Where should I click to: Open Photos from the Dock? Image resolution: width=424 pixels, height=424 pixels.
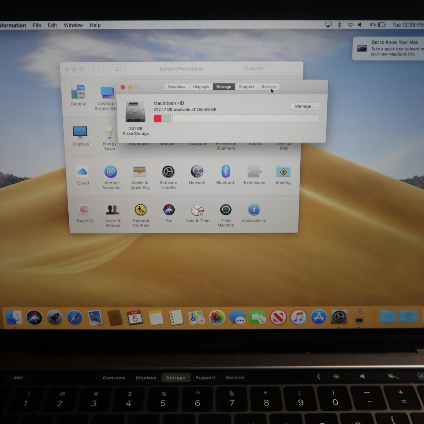(217, 318)
